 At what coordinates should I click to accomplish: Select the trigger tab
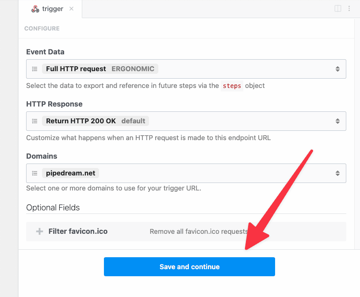point(50,9)
